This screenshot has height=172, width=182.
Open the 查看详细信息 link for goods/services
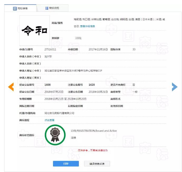87,26
